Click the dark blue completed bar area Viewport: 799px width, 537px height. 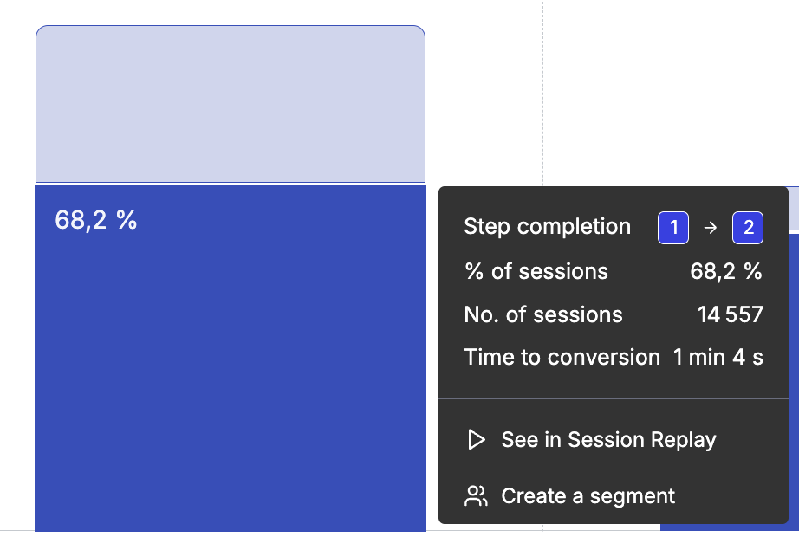point(231,359)
